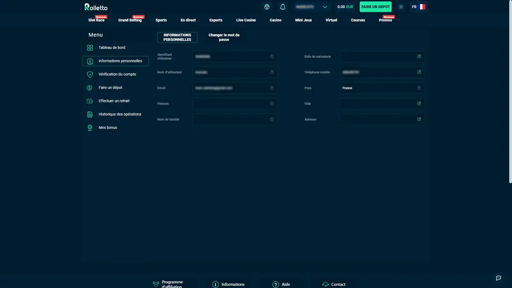The width and height of the screenshot is (512, 288).
Task: Click the Rolletto logo
Action: point(96,7)
